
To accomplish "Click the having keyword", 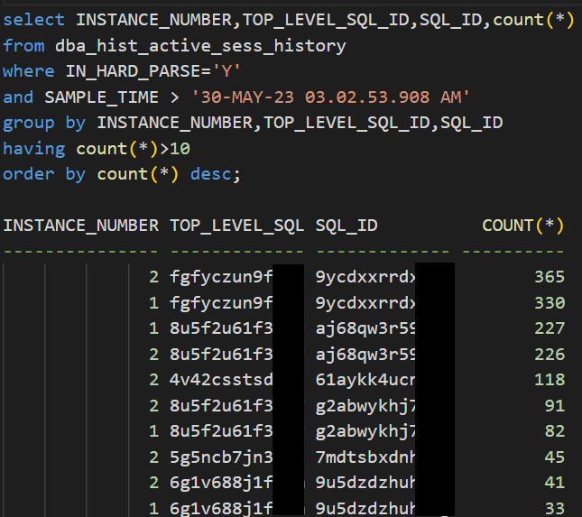I will coord(34,148).
